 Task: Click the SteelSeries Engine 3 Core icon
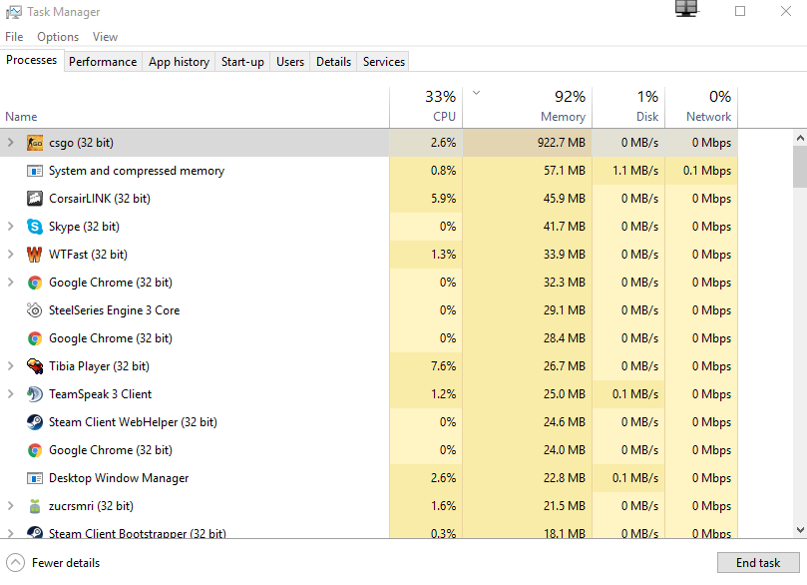tap(35, 310)
